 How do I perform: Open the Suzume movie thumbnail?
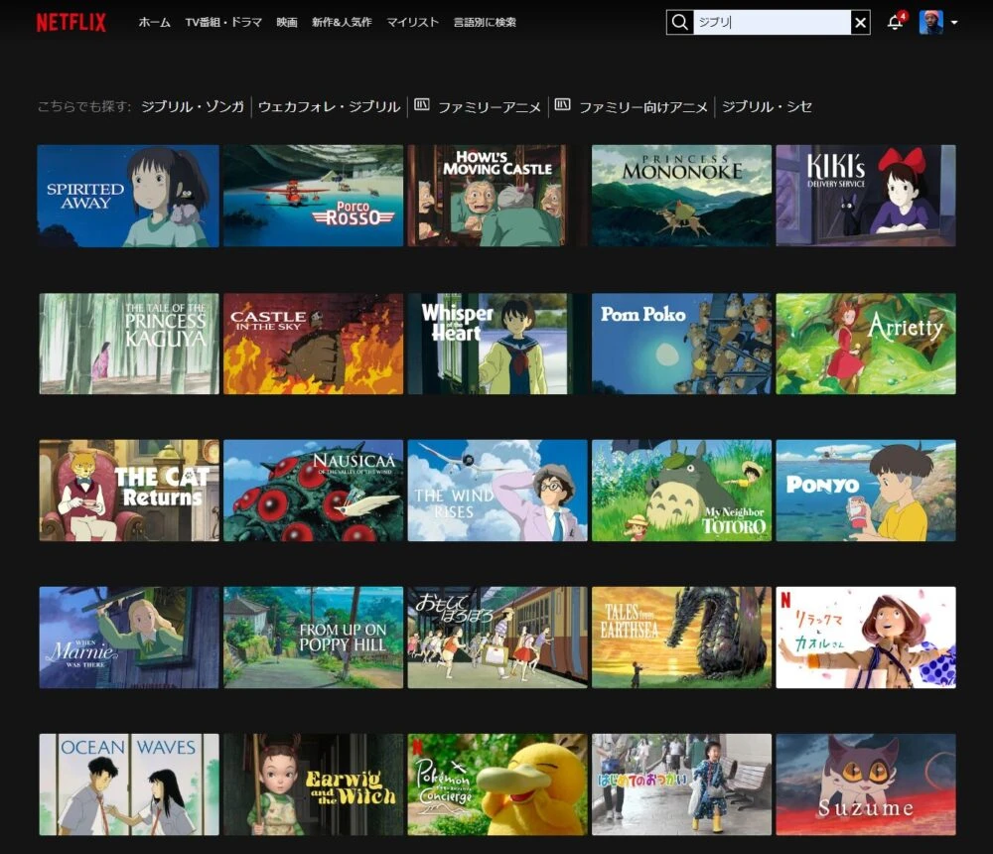(865, 784)
